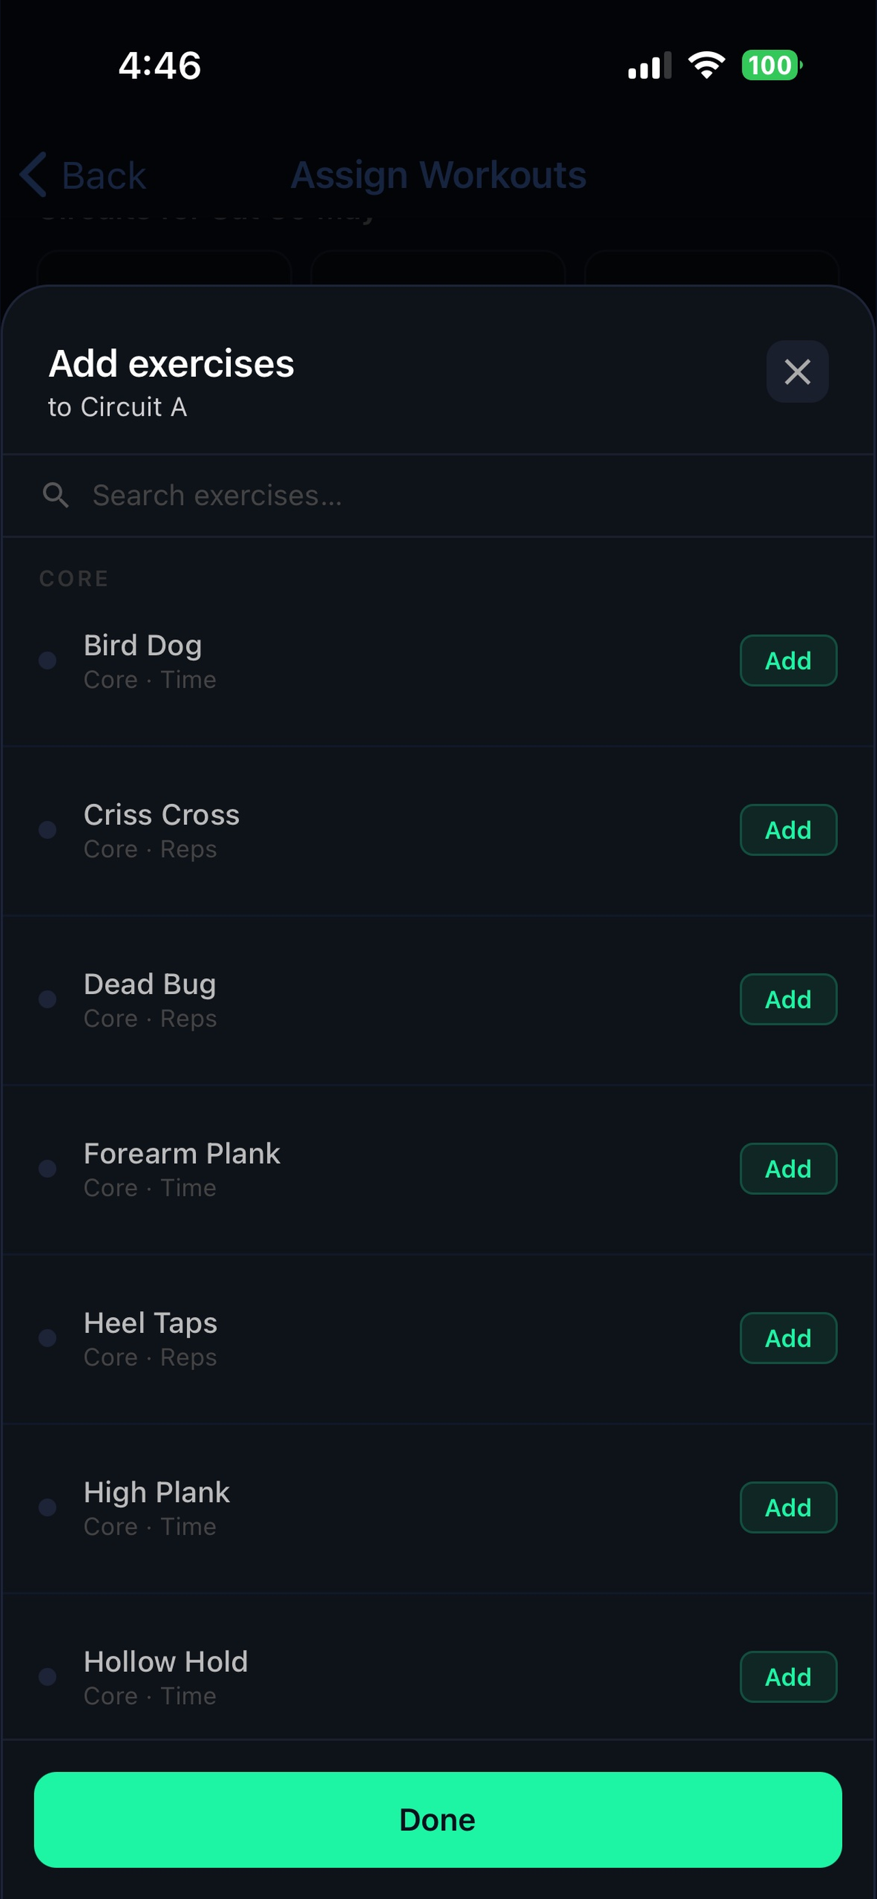The width and height of the screenshot is (877, 1899).
Task: Add Bird Dog to Circuit A
Action: pos(788,660)
